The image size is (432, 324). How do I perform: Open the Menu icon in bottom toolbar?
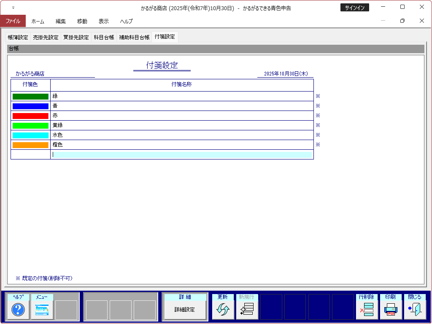pyautogui.click(x=42, y=310)
